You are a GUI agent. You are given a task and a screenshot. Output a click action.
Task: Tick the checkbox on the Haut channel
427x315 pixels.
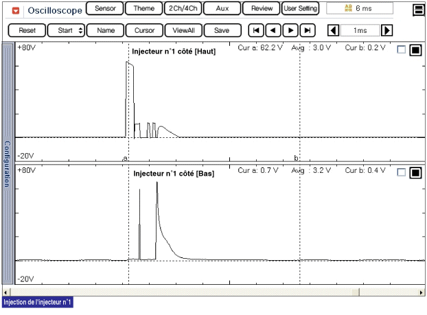[402, 50]
